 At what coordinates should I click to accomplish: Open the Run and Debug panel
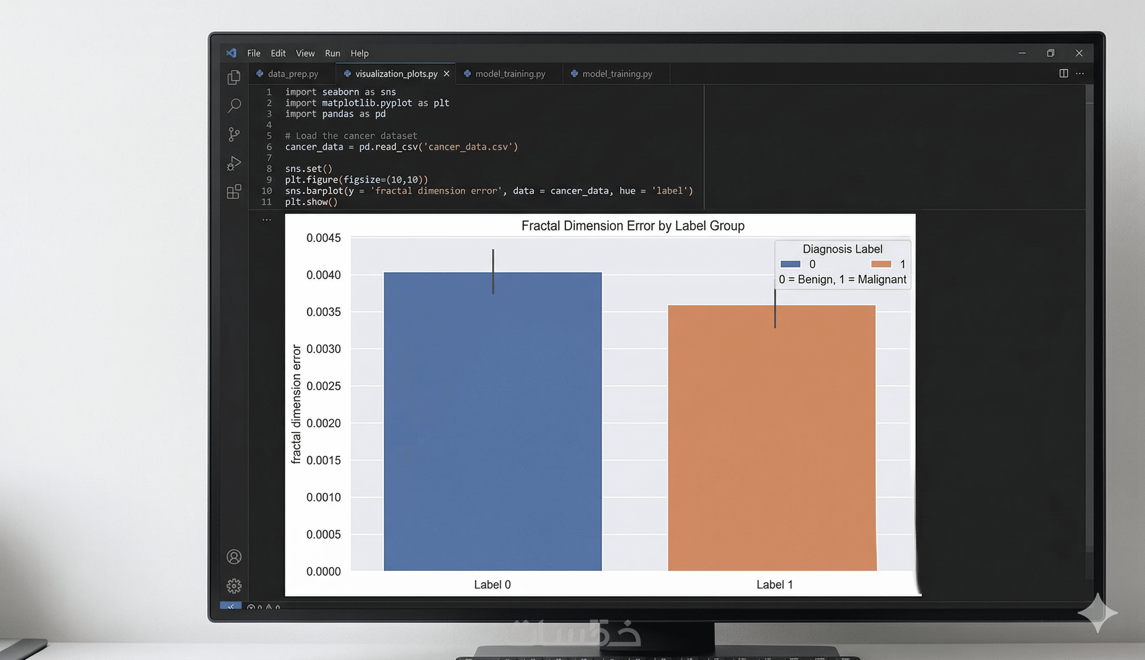[x=234, y=163]
